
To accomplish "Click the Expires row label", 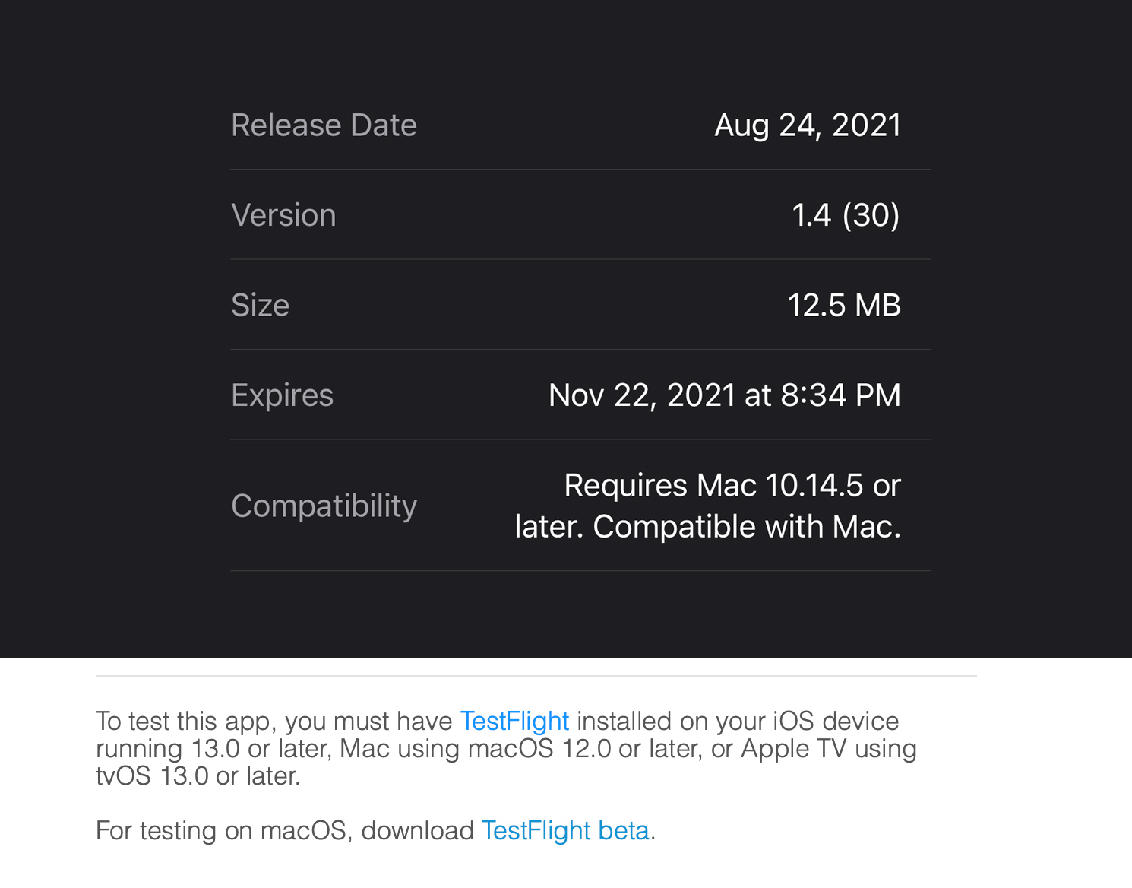I will [x=282, y=395].
